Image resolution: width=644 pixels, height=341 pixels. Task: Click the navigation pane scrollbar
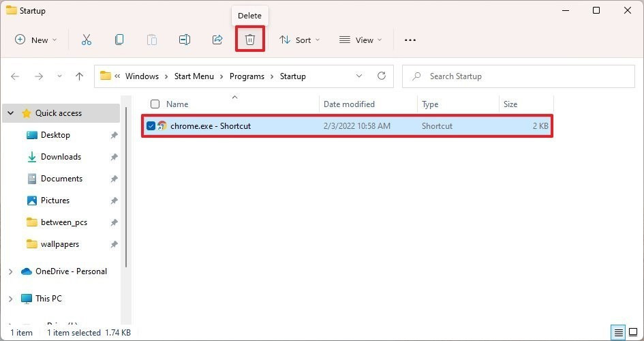point(126,187)
